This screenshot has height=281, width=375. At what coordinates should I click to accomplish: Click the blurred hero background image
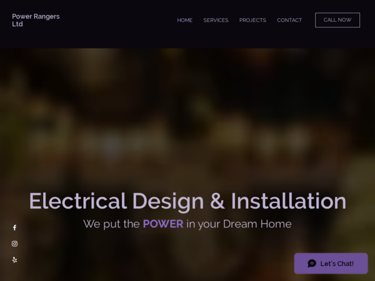click(x=187, y=119)
